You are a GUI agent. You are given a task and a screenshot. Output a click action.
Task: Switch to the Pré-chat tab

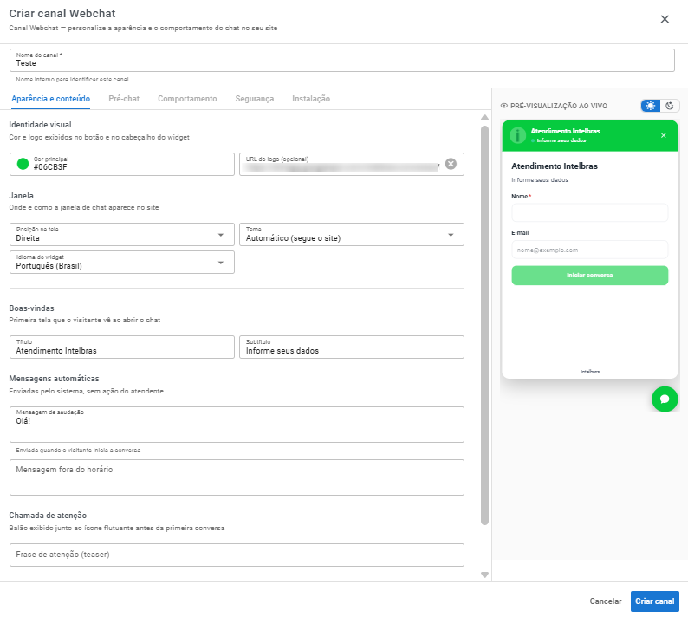[124, 99]
